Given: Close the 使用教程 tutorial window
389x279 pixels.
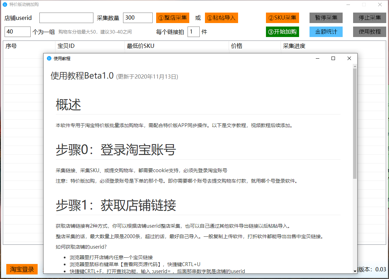Looking at the screenshot, I should pos(349,58).
